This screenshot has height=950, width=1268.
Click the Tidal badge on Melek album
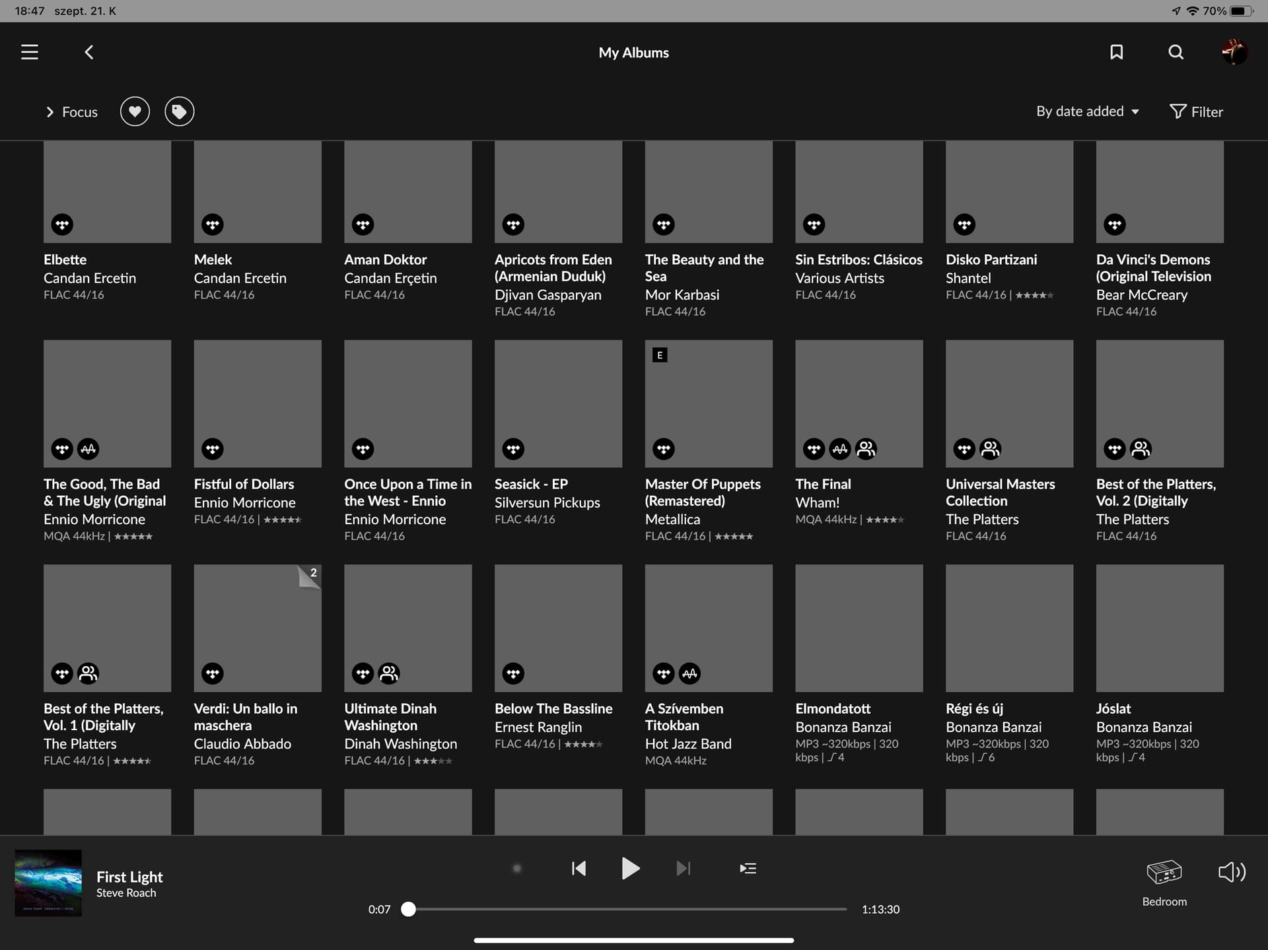pos(213,224)
